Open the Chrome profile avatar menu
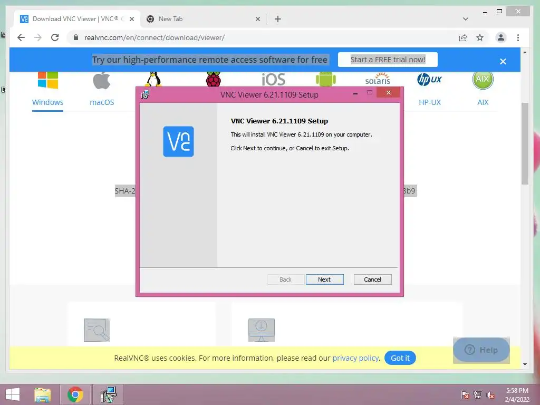Screen dimensions: 540x405 [501, 37]
